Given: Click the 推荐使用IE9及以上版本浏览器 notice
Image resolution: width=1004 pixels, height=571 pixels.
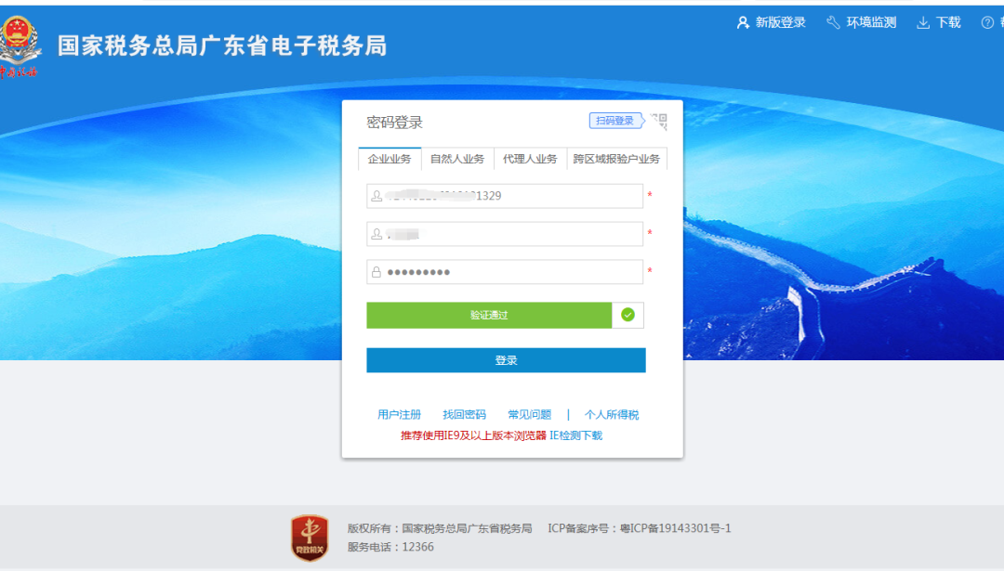Looking at the screenshot, I should coord(474,435).
